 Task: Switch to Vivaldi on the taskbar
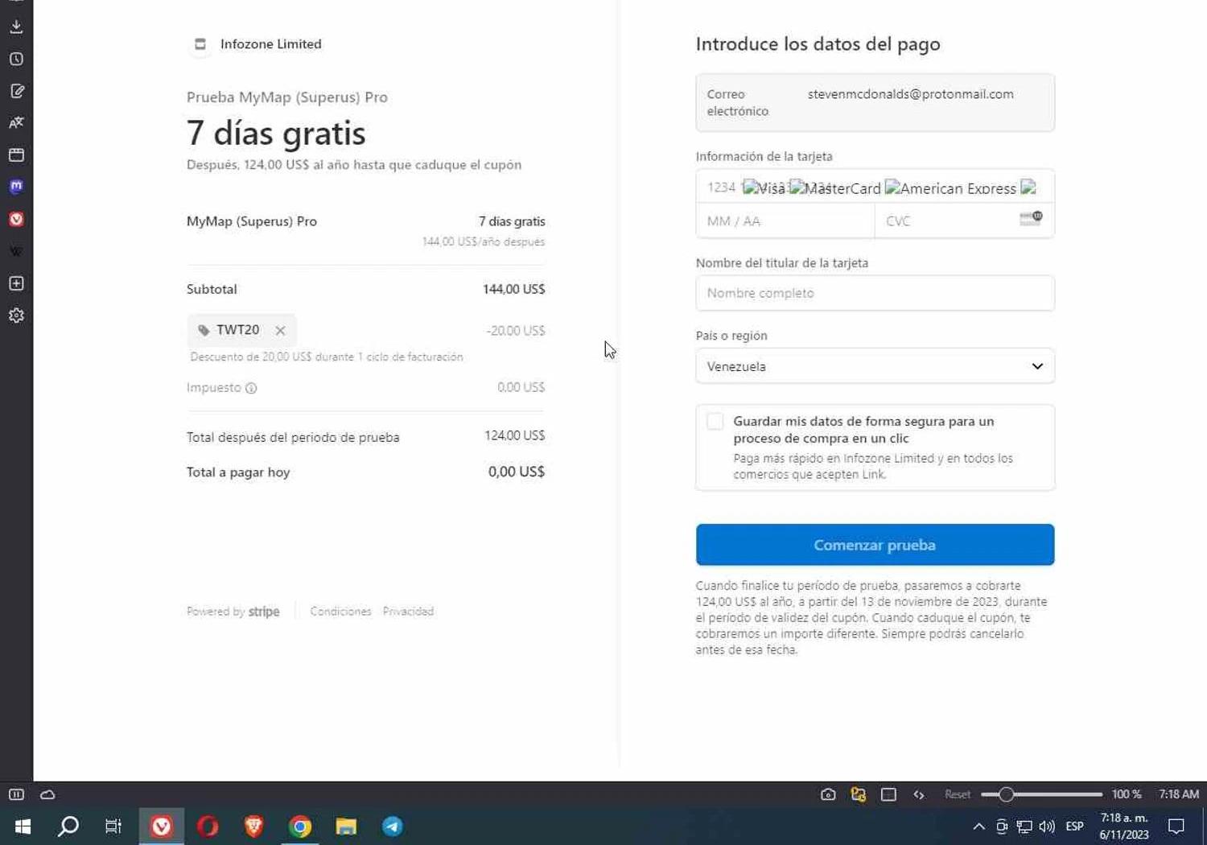click(161, 826)
